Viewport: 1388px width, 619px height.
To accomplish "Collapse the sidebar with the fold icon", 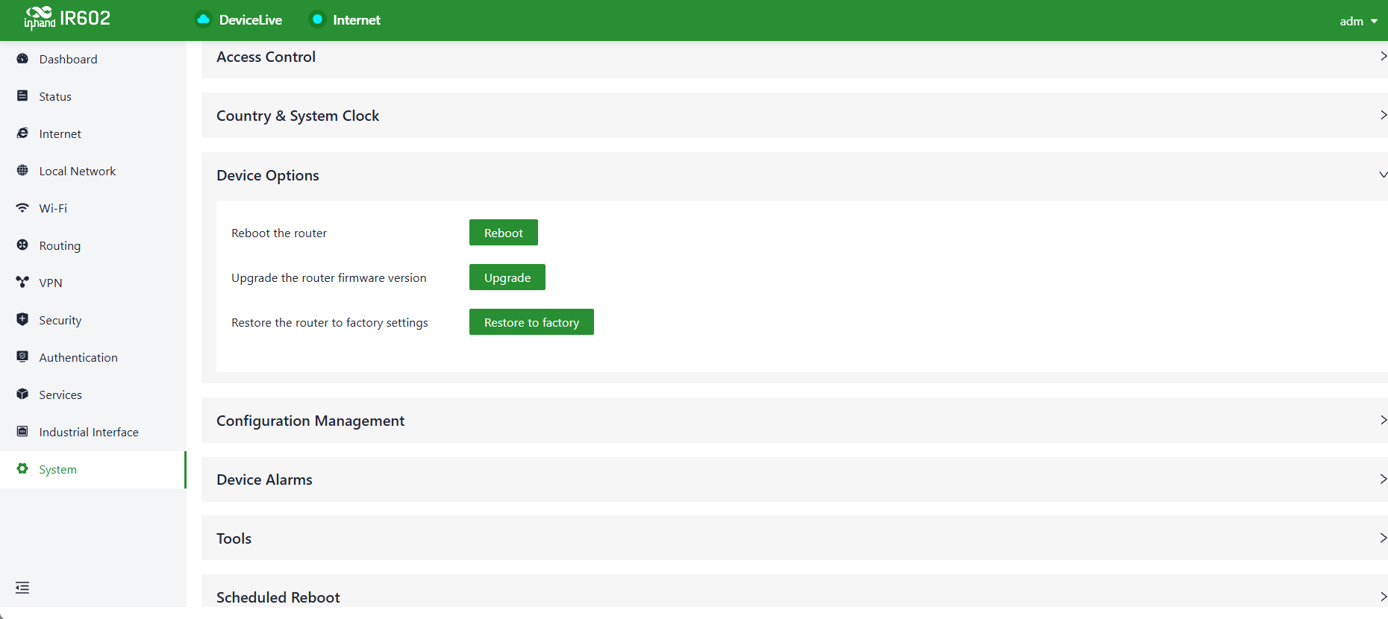I will pyautogui.click(x=22, y=588).
